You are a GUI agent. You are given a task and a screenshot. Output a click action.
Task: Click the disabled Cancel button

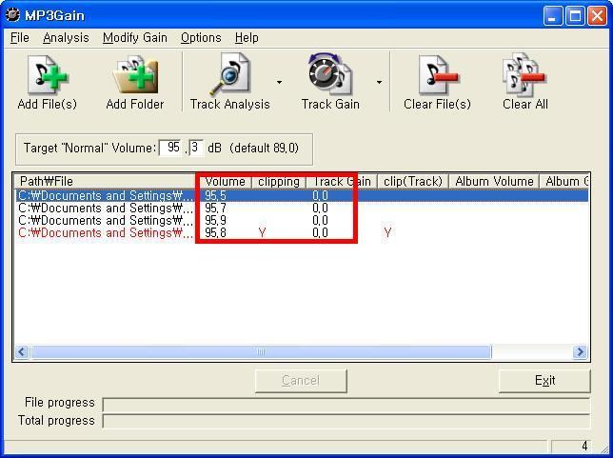301,381
